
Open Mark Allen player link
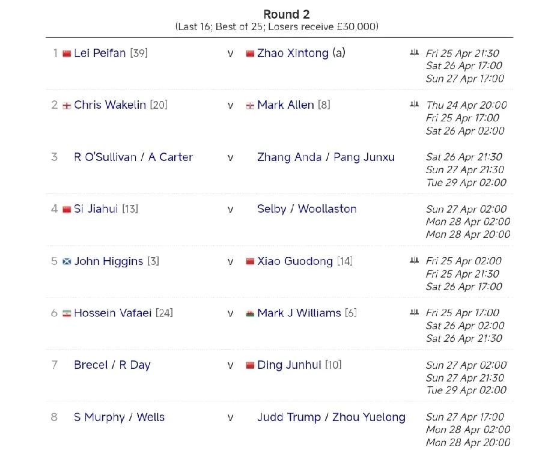tap(285, 105)
